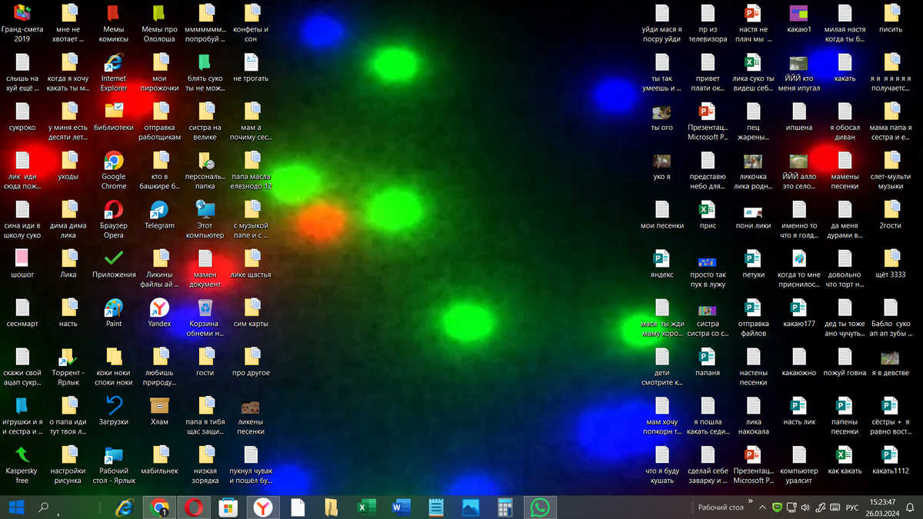Viewport: 923px width, 519px height.
Task: Switch to Yandex Browser in the taskbar
Action: (263, 507)
